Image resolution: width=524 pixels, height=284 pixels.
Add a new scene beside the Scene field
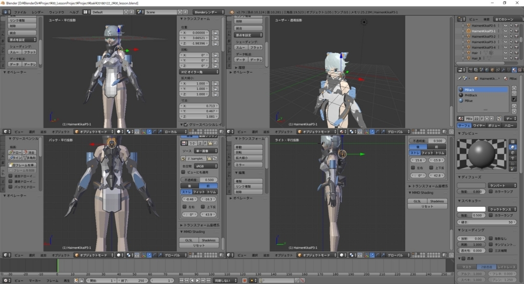(x=180, y=12)
